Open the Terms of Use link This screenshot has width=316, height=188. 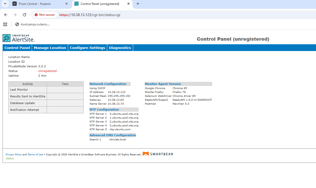coord(35,155)
